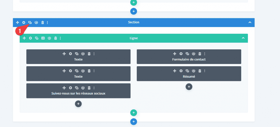Open more options on the Section bar
This screenshot has width=280, height=127.
pos(47,22)
